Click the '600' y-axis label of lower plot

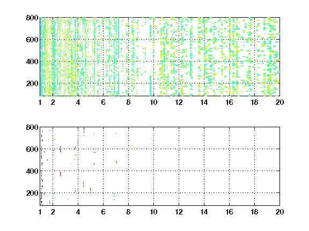pyautogui.click(x=32, y=149)
